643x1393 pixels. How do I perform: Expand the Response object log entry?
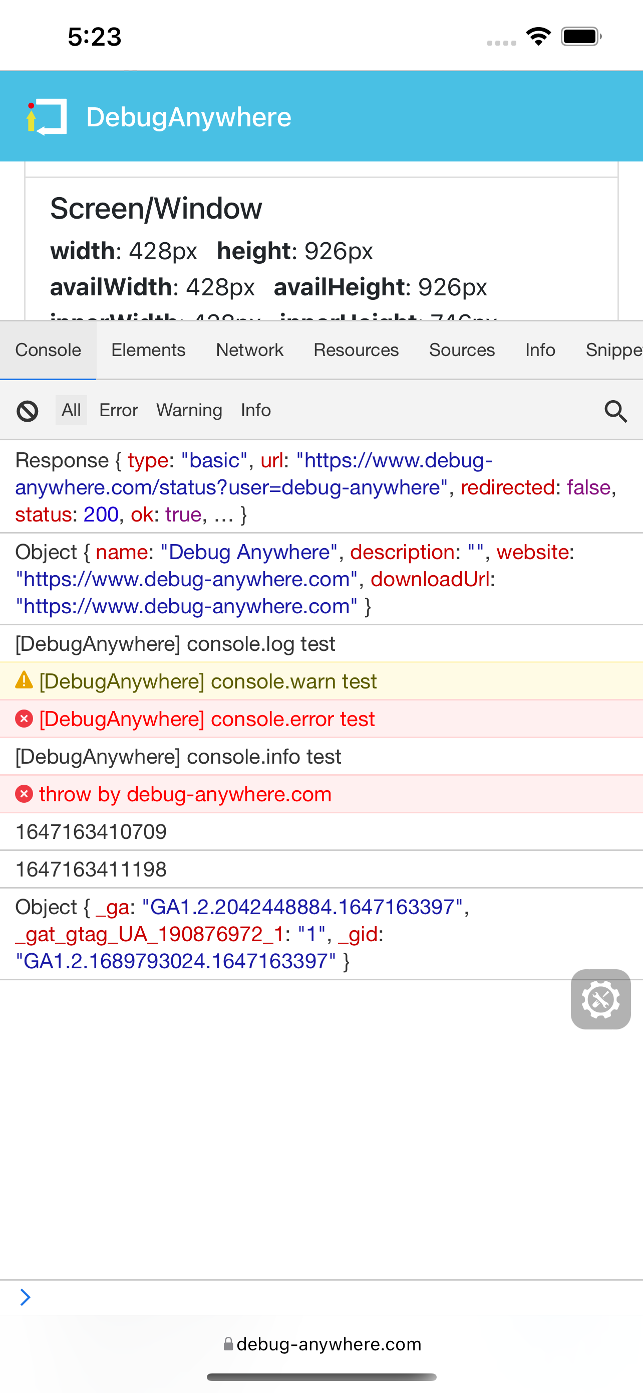point(62,461)
